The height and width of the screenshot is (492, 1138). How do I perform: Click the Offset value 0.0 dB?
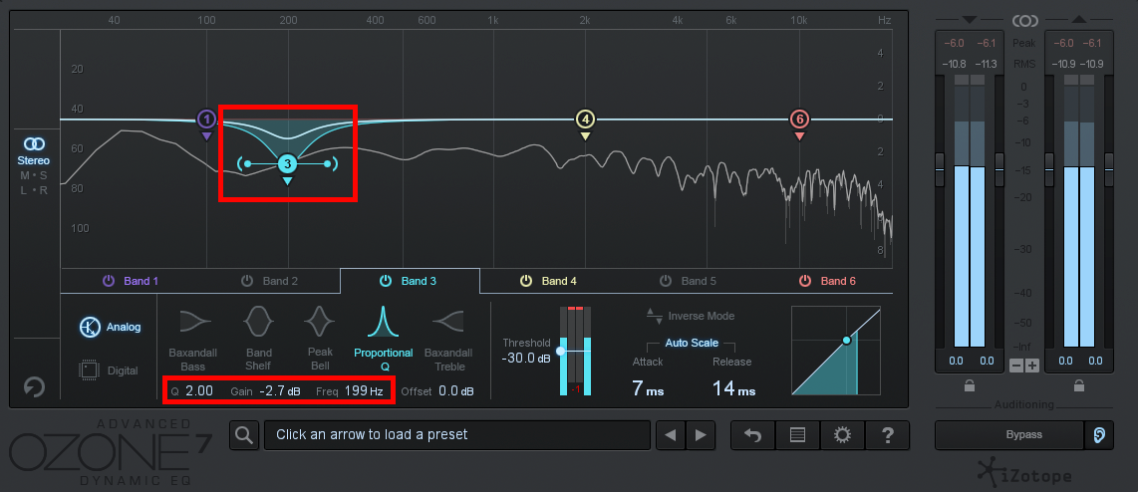coord(456,391)
